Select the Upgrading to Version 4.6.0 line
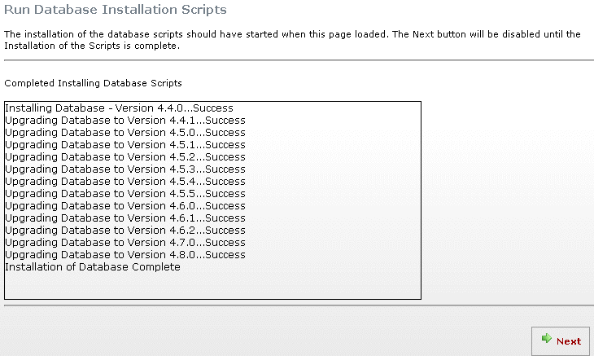Screen dimensions: 594x356 coord(125,205)
